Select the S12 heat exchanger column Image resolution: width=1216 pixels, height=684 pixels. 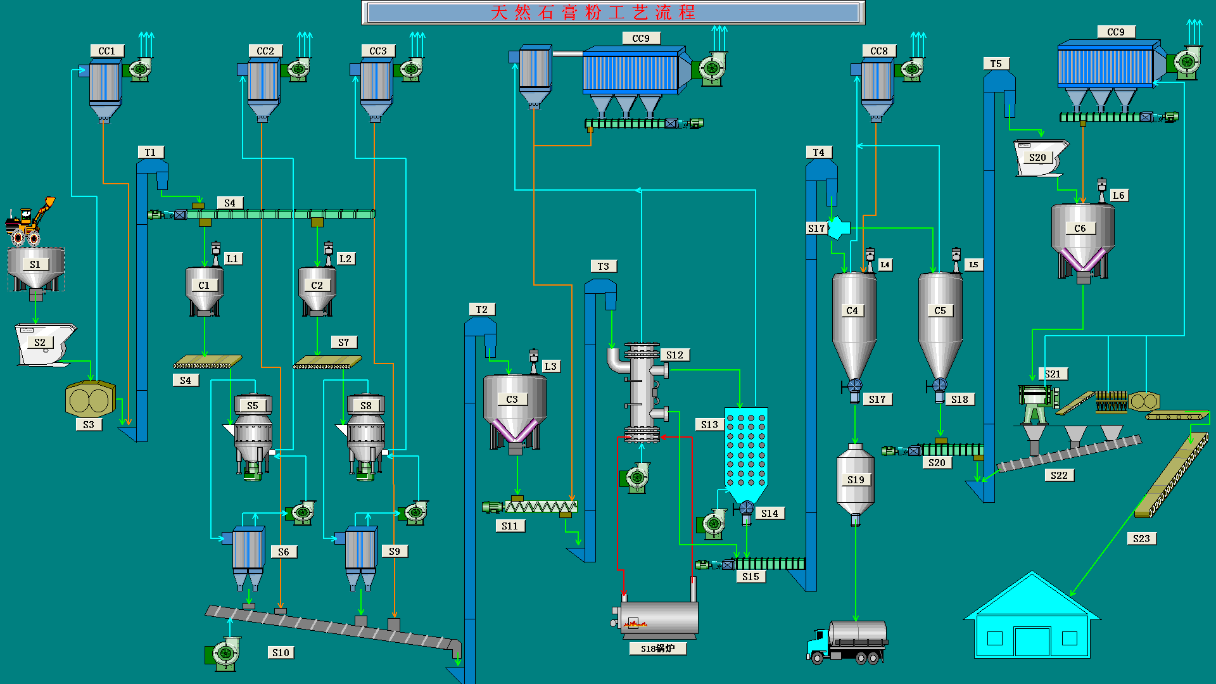point(642,393)
